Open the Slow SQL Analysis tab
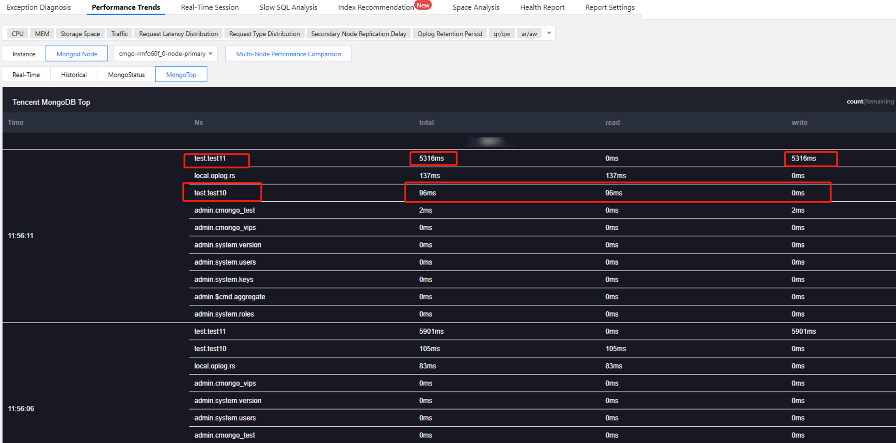This screenshot has width=896, height=443. click(288, 7)
